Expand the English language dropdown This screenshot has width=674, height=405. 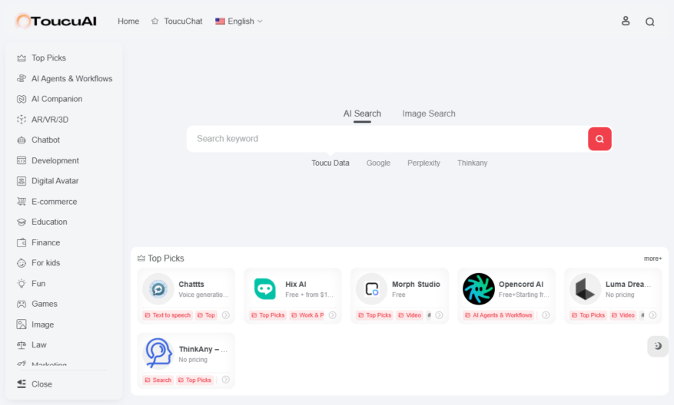tap(239, 21)
